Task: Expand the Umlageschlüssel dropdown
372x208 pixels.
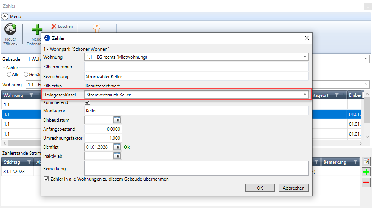Action: click(305, 95)
